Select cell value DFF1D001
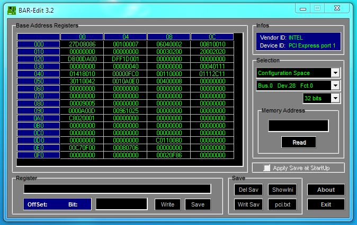This screenshot has width=357, height=225. coord(125,59)
